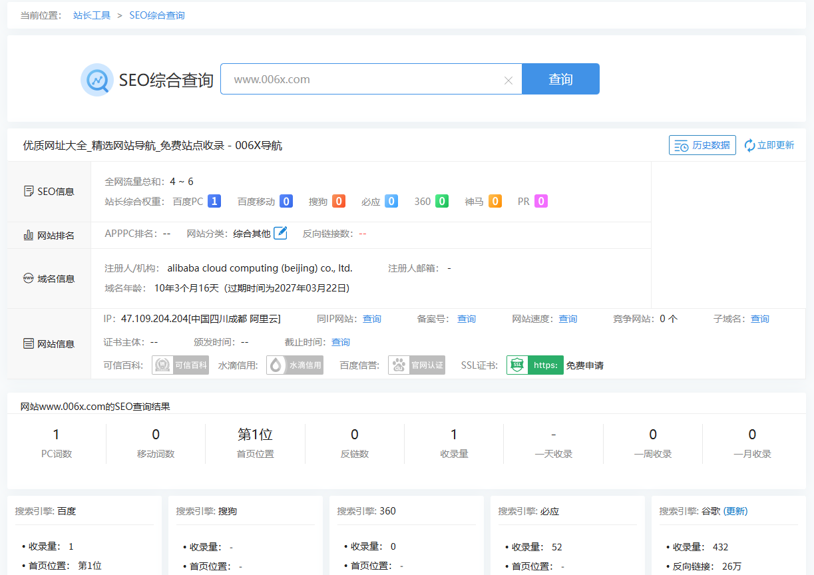Click the 水滴信用 badge icon
The image size is (814, 575).
pos(295,365)
